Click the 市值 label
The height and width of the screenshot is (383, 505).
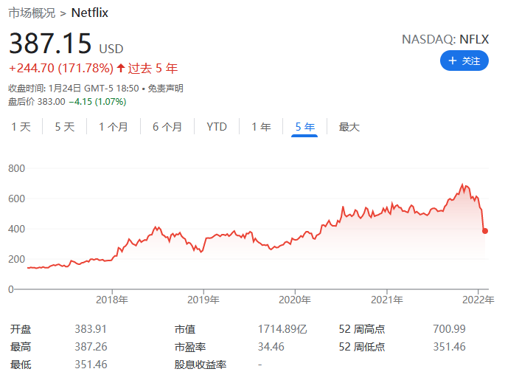coord(185,329)
